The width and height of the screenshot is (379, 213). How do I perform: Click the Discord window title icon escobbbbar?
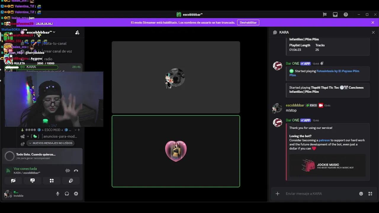pyautogui.click(x=179, y=14)
